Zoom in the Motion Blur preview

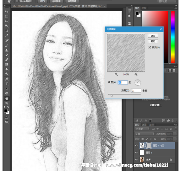pos(136,74)
